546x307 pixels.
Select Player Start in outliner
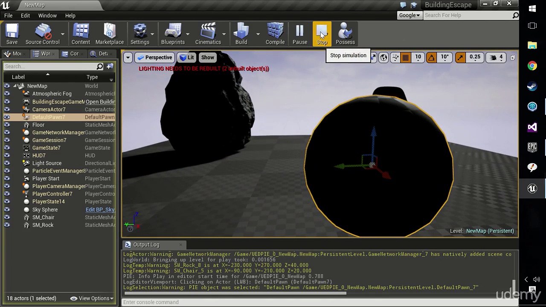59,179
